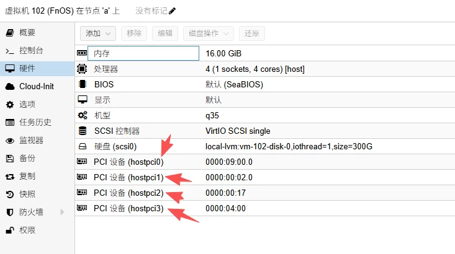Image resolution: width=455 pixels, height=254 pixels.
Task: Click the 权限 unlock icon
Action: point(10,230)
